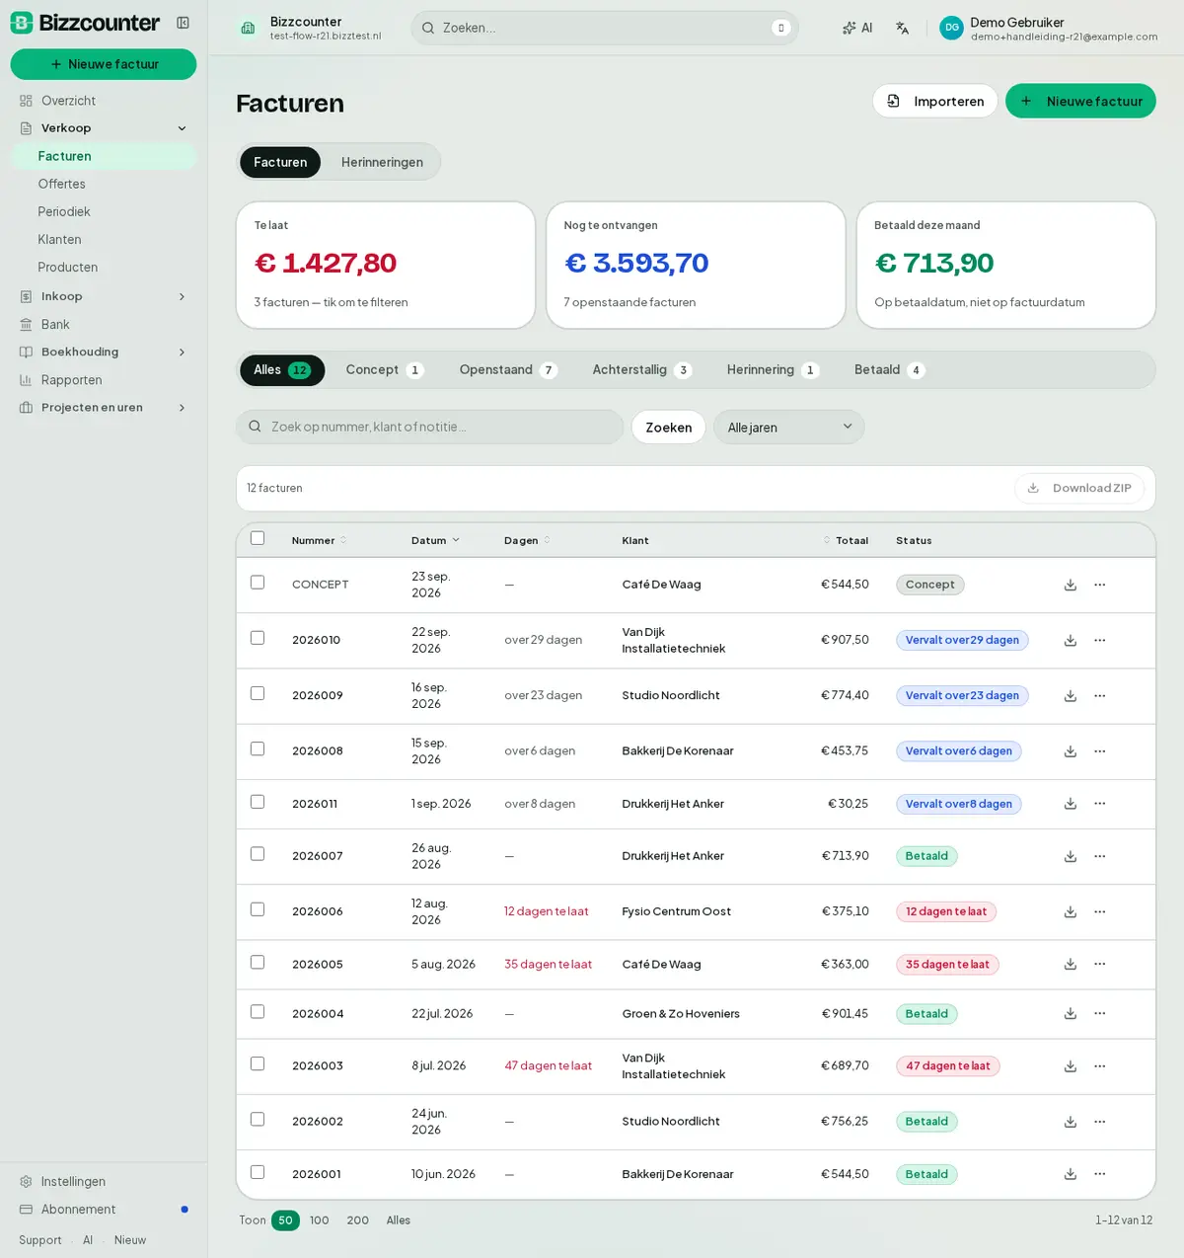
Task: Open the language translation icon
Action: coord(903,28)
